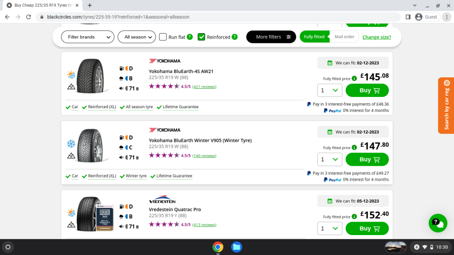Open 140 reviews link

pyautogui.click(x=204, y=156)
